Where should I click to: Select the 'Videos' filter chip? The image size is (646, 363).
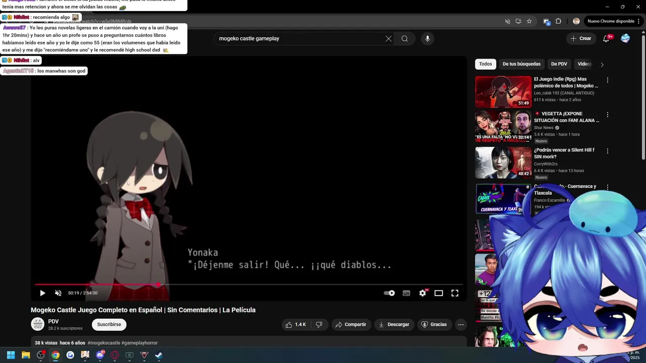tap(584, 64)
